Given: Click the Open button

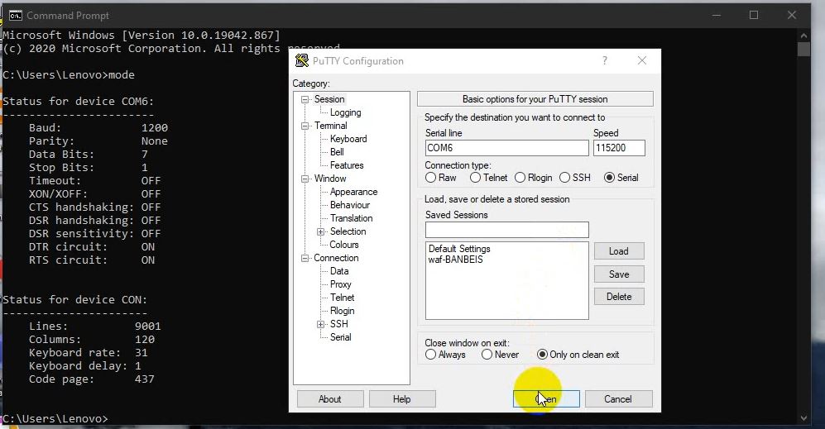Looking at the screenshot, I should [x=546, y=399].
